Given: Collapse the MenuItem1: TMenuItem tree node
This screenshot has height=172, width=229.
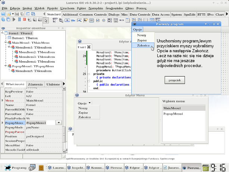Looking at the screenshot, I should coord(9,47).
